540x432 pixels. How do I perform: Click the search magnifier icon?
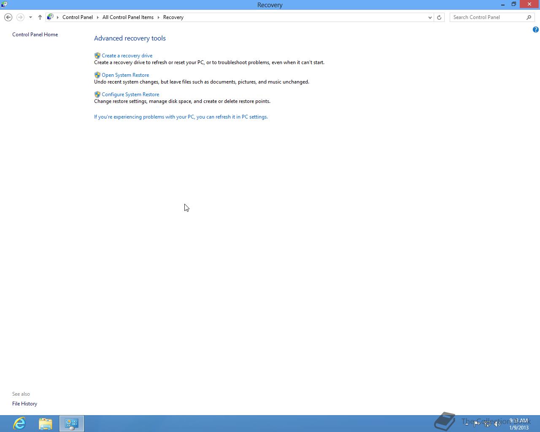[x=529, y=17]
